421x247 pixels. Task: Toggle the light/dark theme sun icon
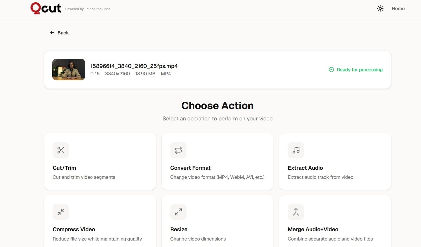380,8
